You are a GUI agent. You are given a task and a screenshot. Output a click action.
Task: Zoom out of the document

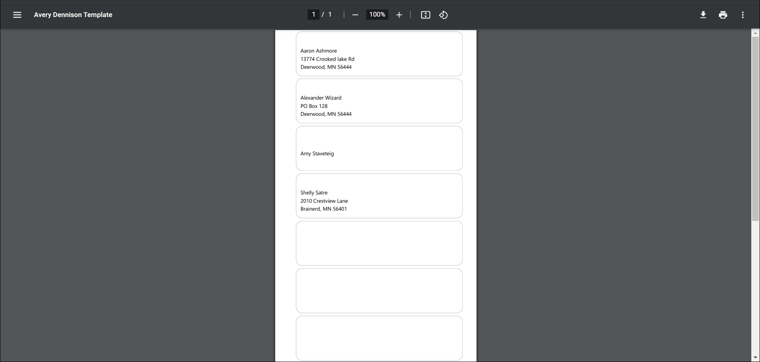point(355,15)
